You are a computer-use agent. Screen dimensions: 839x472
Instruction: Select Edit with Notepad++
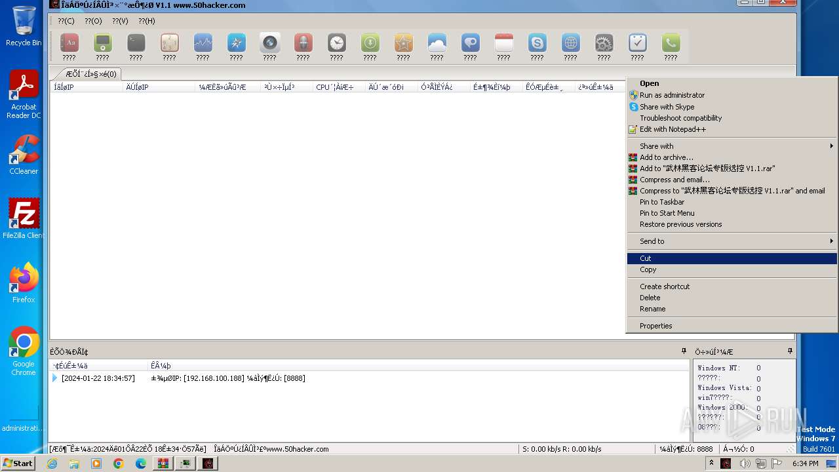732,129
